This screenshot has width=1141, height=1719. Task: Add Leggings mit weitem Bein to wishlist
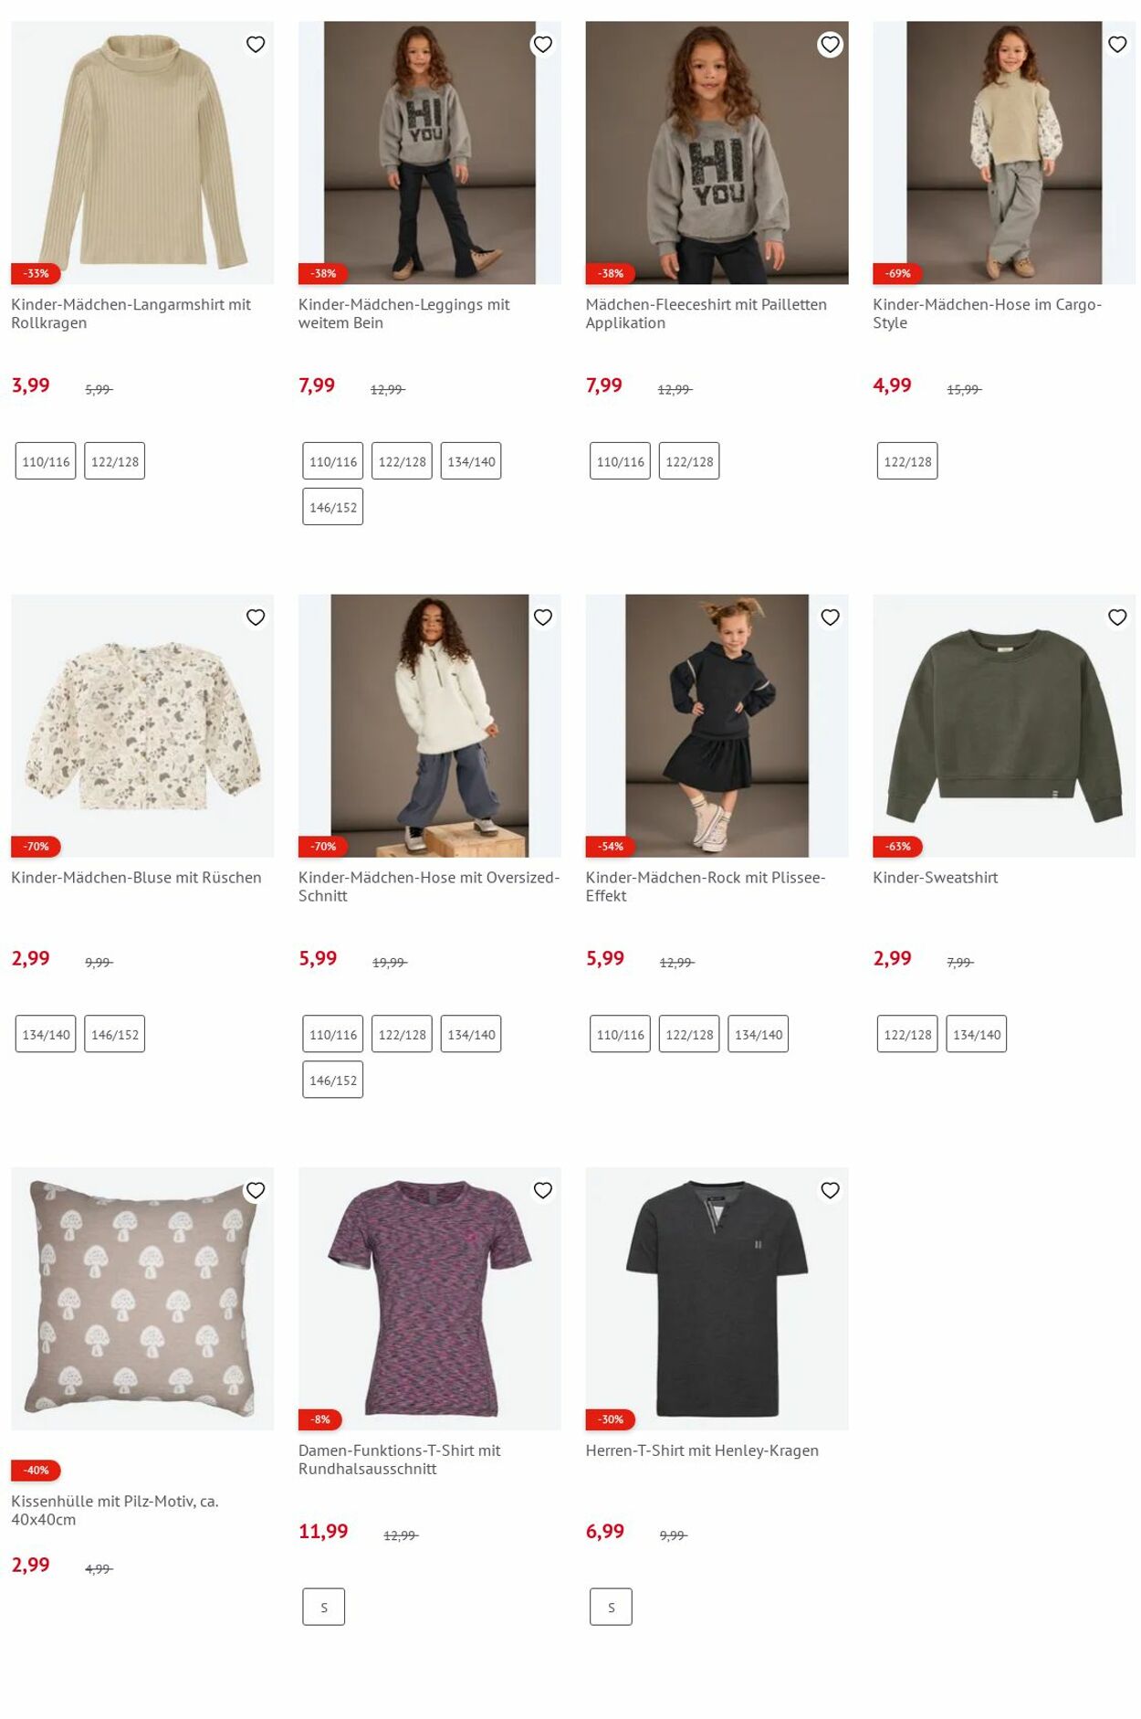point(543,45)
